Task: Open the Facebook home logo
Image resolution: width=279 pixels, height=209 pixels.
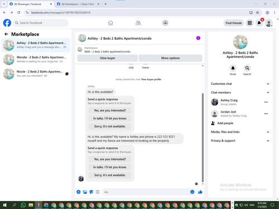Action: (7, 23)
